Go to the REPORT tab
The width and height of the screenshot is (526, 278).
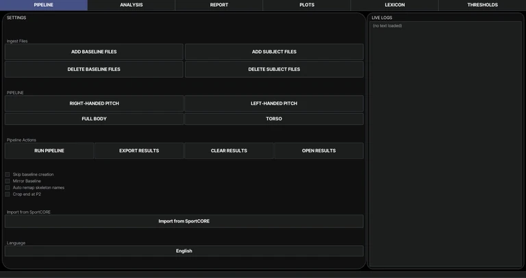pos(219,5)
